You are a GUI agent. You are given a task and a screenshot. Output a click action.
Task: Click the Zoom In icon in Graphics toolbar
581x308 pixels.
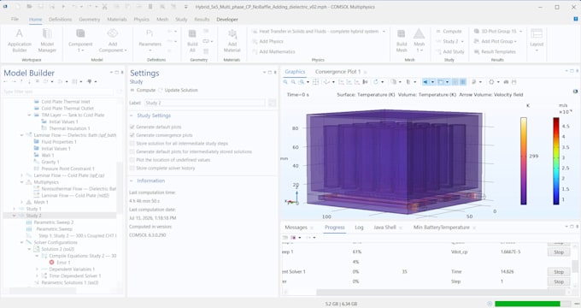click(x=285, y=81)
